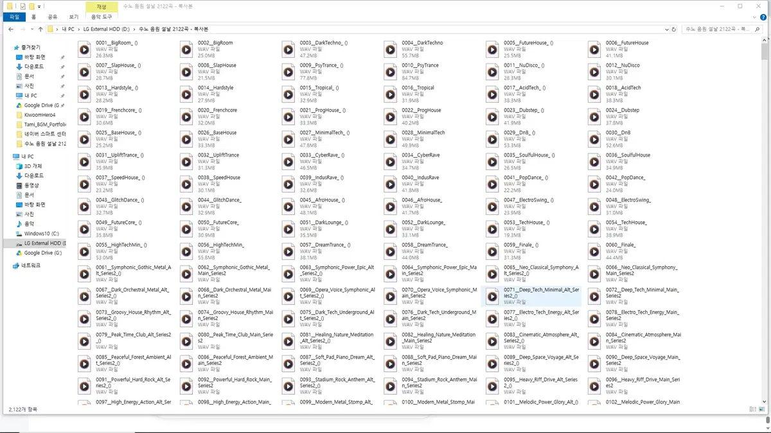The image size is (771, 433).
Task: Open the 파일 menu tab
Action: point(15,17)
